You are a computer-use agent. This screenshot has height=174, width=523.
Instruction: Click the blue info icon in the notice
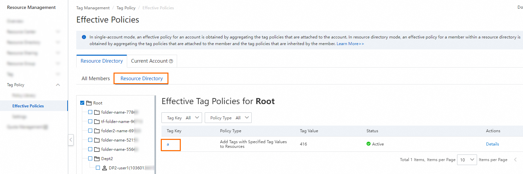84,37
